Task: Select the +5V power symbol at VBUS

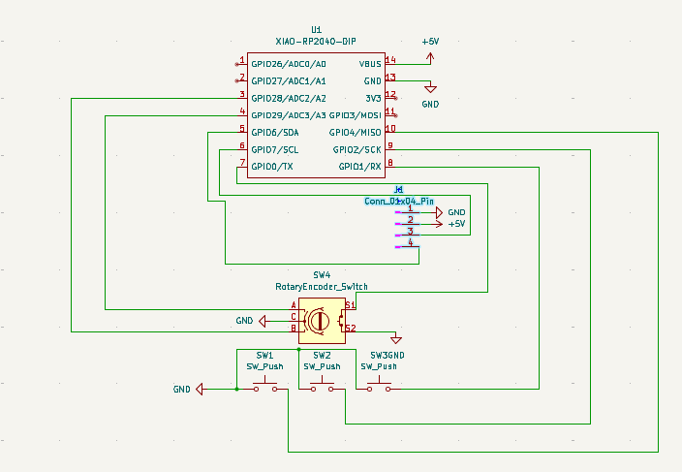Action: coord(430,58)
